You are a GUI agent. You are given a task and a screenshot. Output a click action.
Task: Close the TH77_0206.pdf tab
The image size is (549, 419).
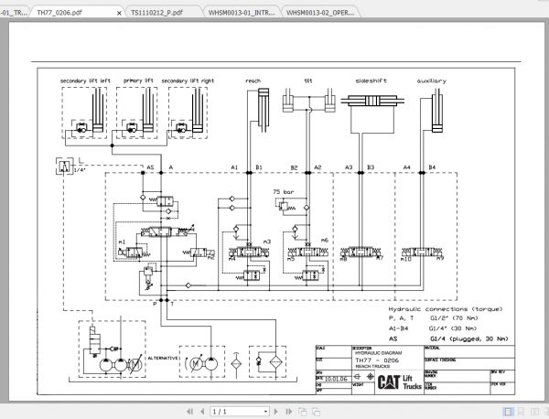click(119, 13)
